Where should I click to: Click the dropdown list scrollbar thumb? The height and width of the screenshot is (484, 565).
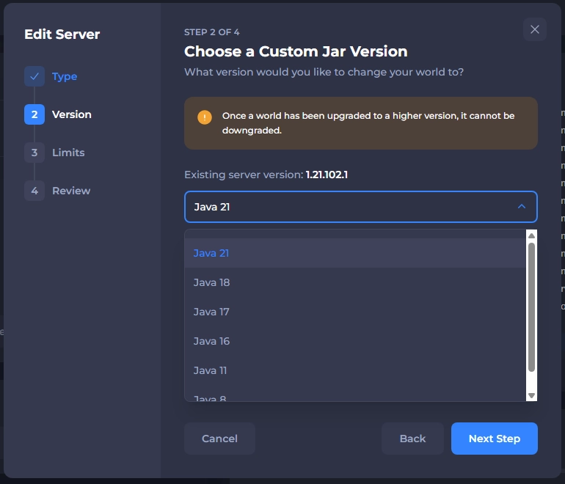pos(532,307)
